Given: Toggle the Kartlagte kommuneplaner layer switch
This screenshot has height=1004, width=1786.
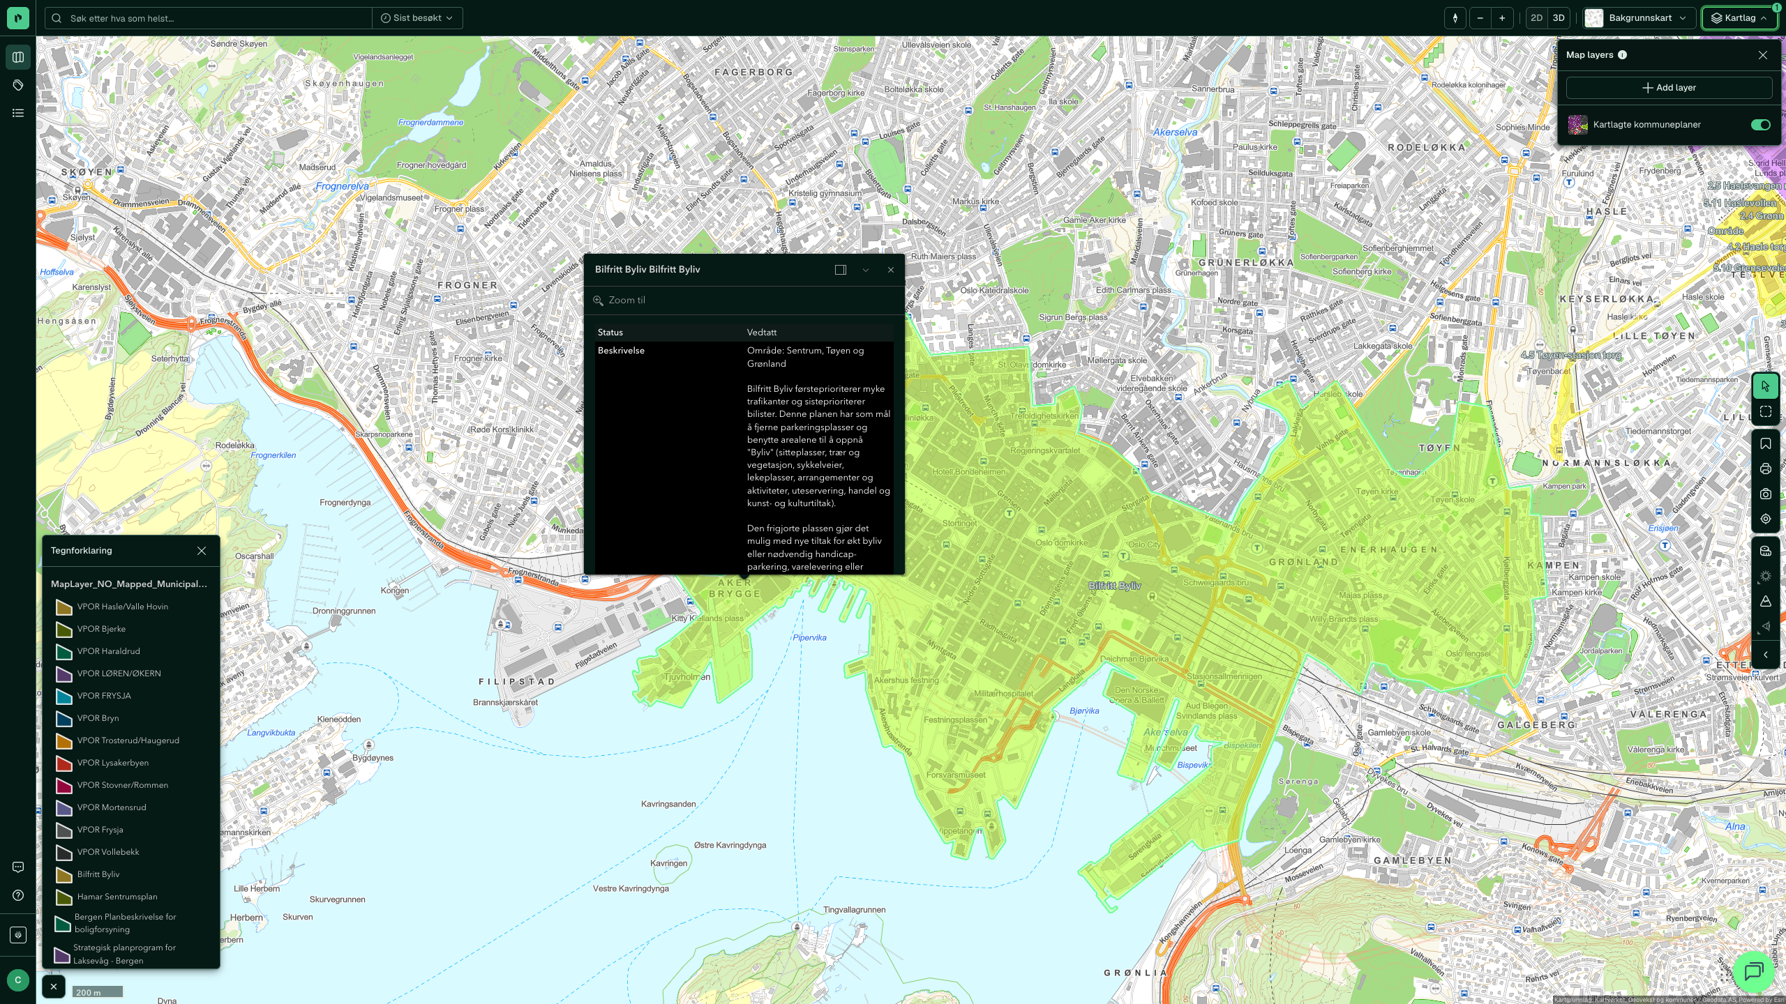Looking at the screenshot, I should tap(1761, 125).
